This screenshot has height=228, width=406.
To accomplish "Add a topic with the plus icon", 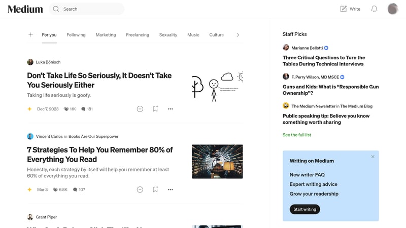I will click(x=30, y=35).
